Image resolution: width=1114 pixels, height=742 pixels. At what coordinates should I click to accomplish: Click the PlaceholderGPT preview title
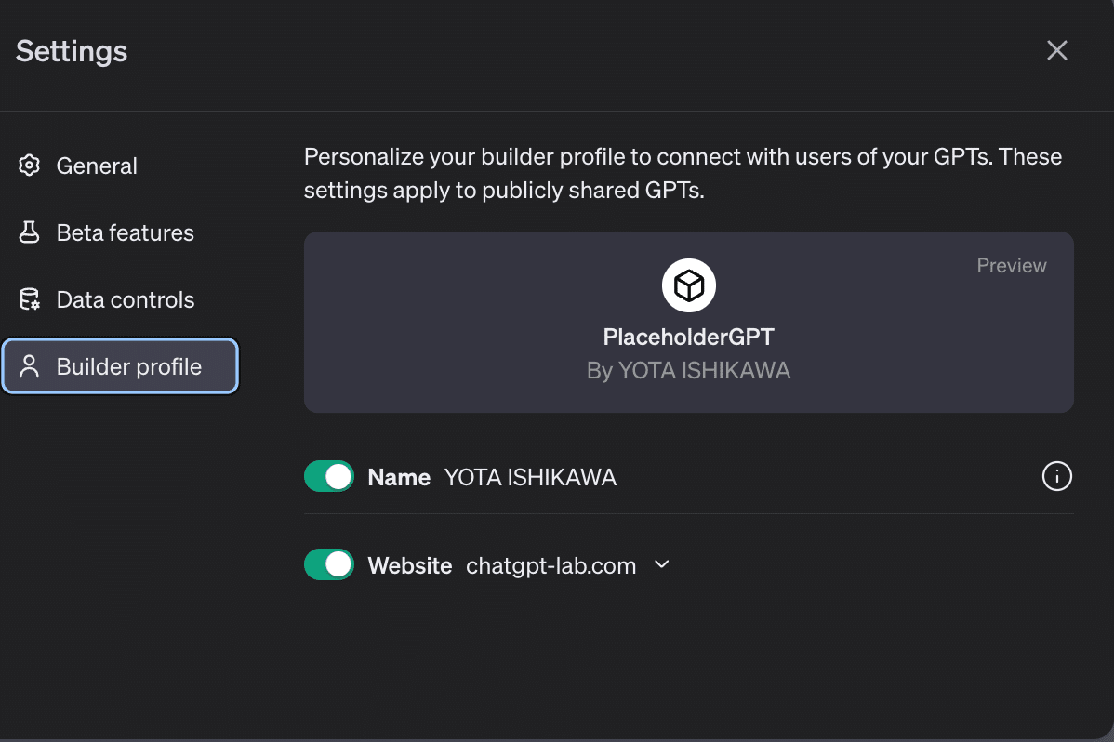click(x=688, y=337)
